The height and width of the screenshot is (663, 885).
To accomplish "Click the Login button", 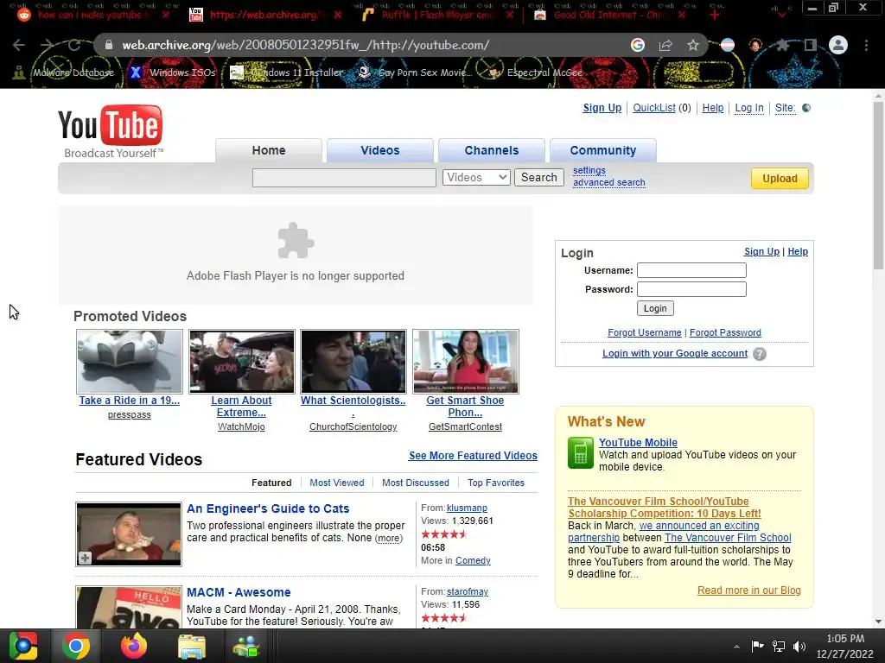I will click(x=655, y=308).
